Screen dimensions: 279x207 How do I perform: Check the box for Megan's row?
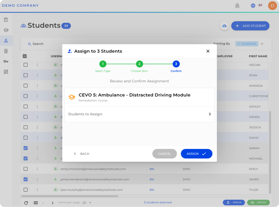(x=25, y=65)
